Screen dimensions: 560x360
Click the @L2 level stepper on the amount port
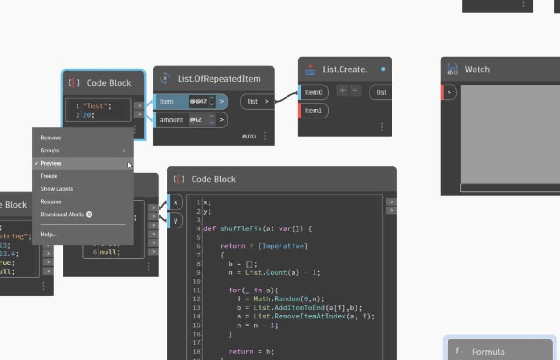[x=212, y=120]
